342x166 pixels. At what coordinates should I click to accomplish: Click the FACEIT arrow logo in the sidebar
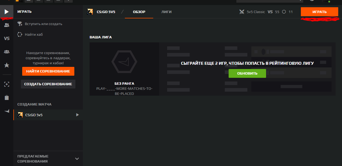(7, 111)
